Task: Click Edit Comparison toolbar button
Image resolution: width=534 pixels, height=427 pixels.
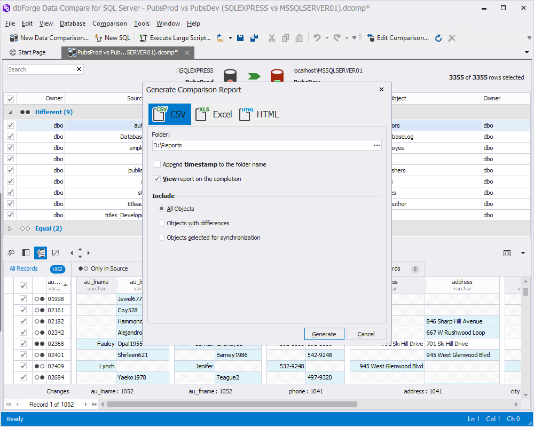Action: click(398, 38)
